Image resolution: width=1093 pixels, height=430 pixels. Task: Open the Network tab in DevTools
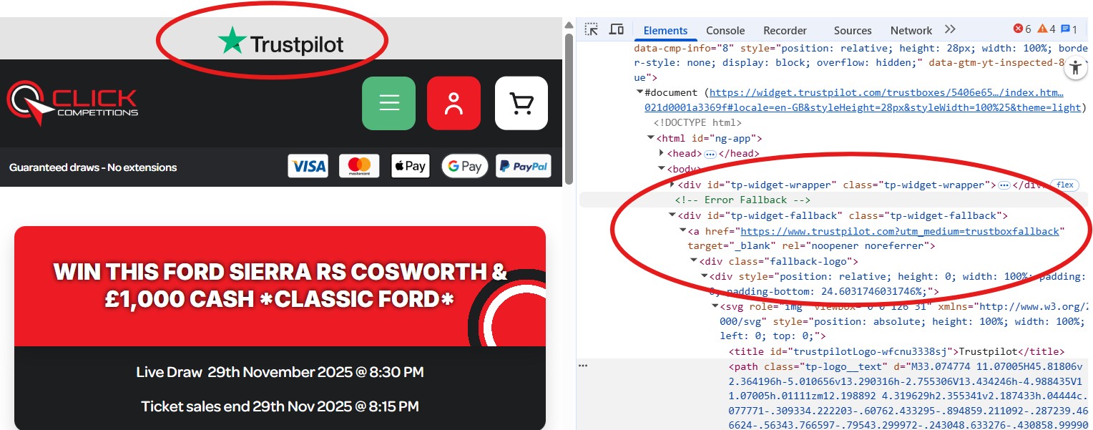(911, 31)
